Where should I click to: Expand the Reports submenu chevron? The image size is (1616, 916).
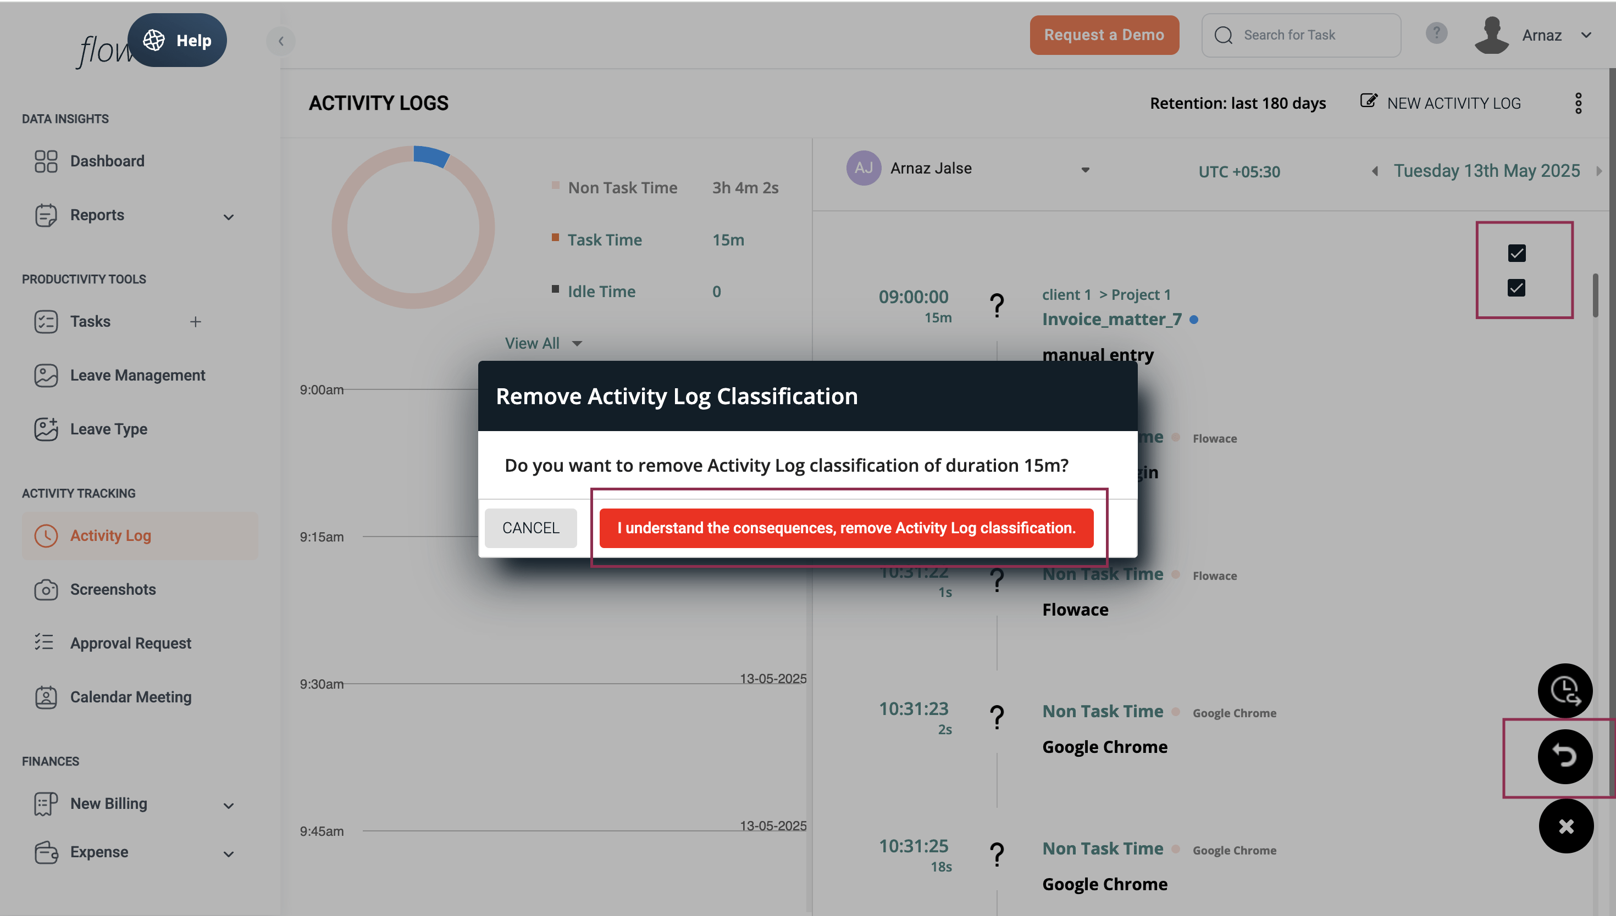pyautogui.click(x=229, y=217)
